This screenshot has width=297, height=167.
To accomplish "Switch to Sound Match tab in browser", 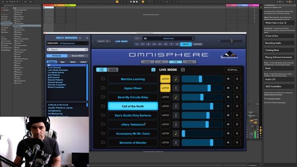I will [78, 56].
